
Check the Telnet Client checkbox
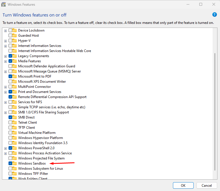point(10,123)
